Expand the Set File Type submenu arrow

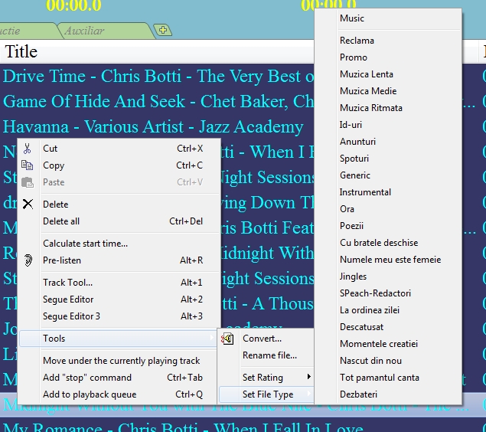coord(308,394)
